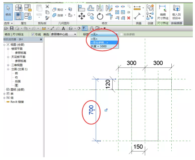Open the 右 elevation view
The image size is (195, 160).
click(16, 77)
